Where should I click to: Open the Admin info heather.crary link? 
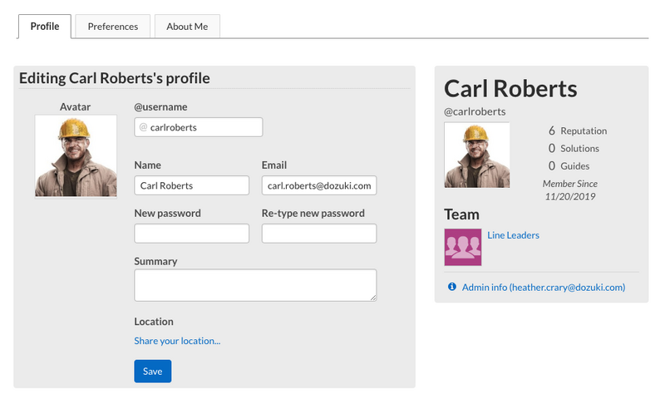543,288
